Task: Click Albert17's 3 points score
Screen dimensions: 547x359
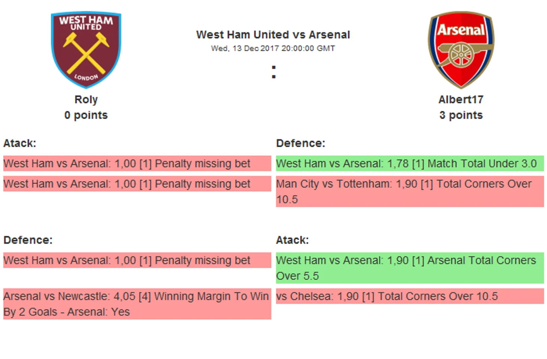Action: (x=461, y=115)
